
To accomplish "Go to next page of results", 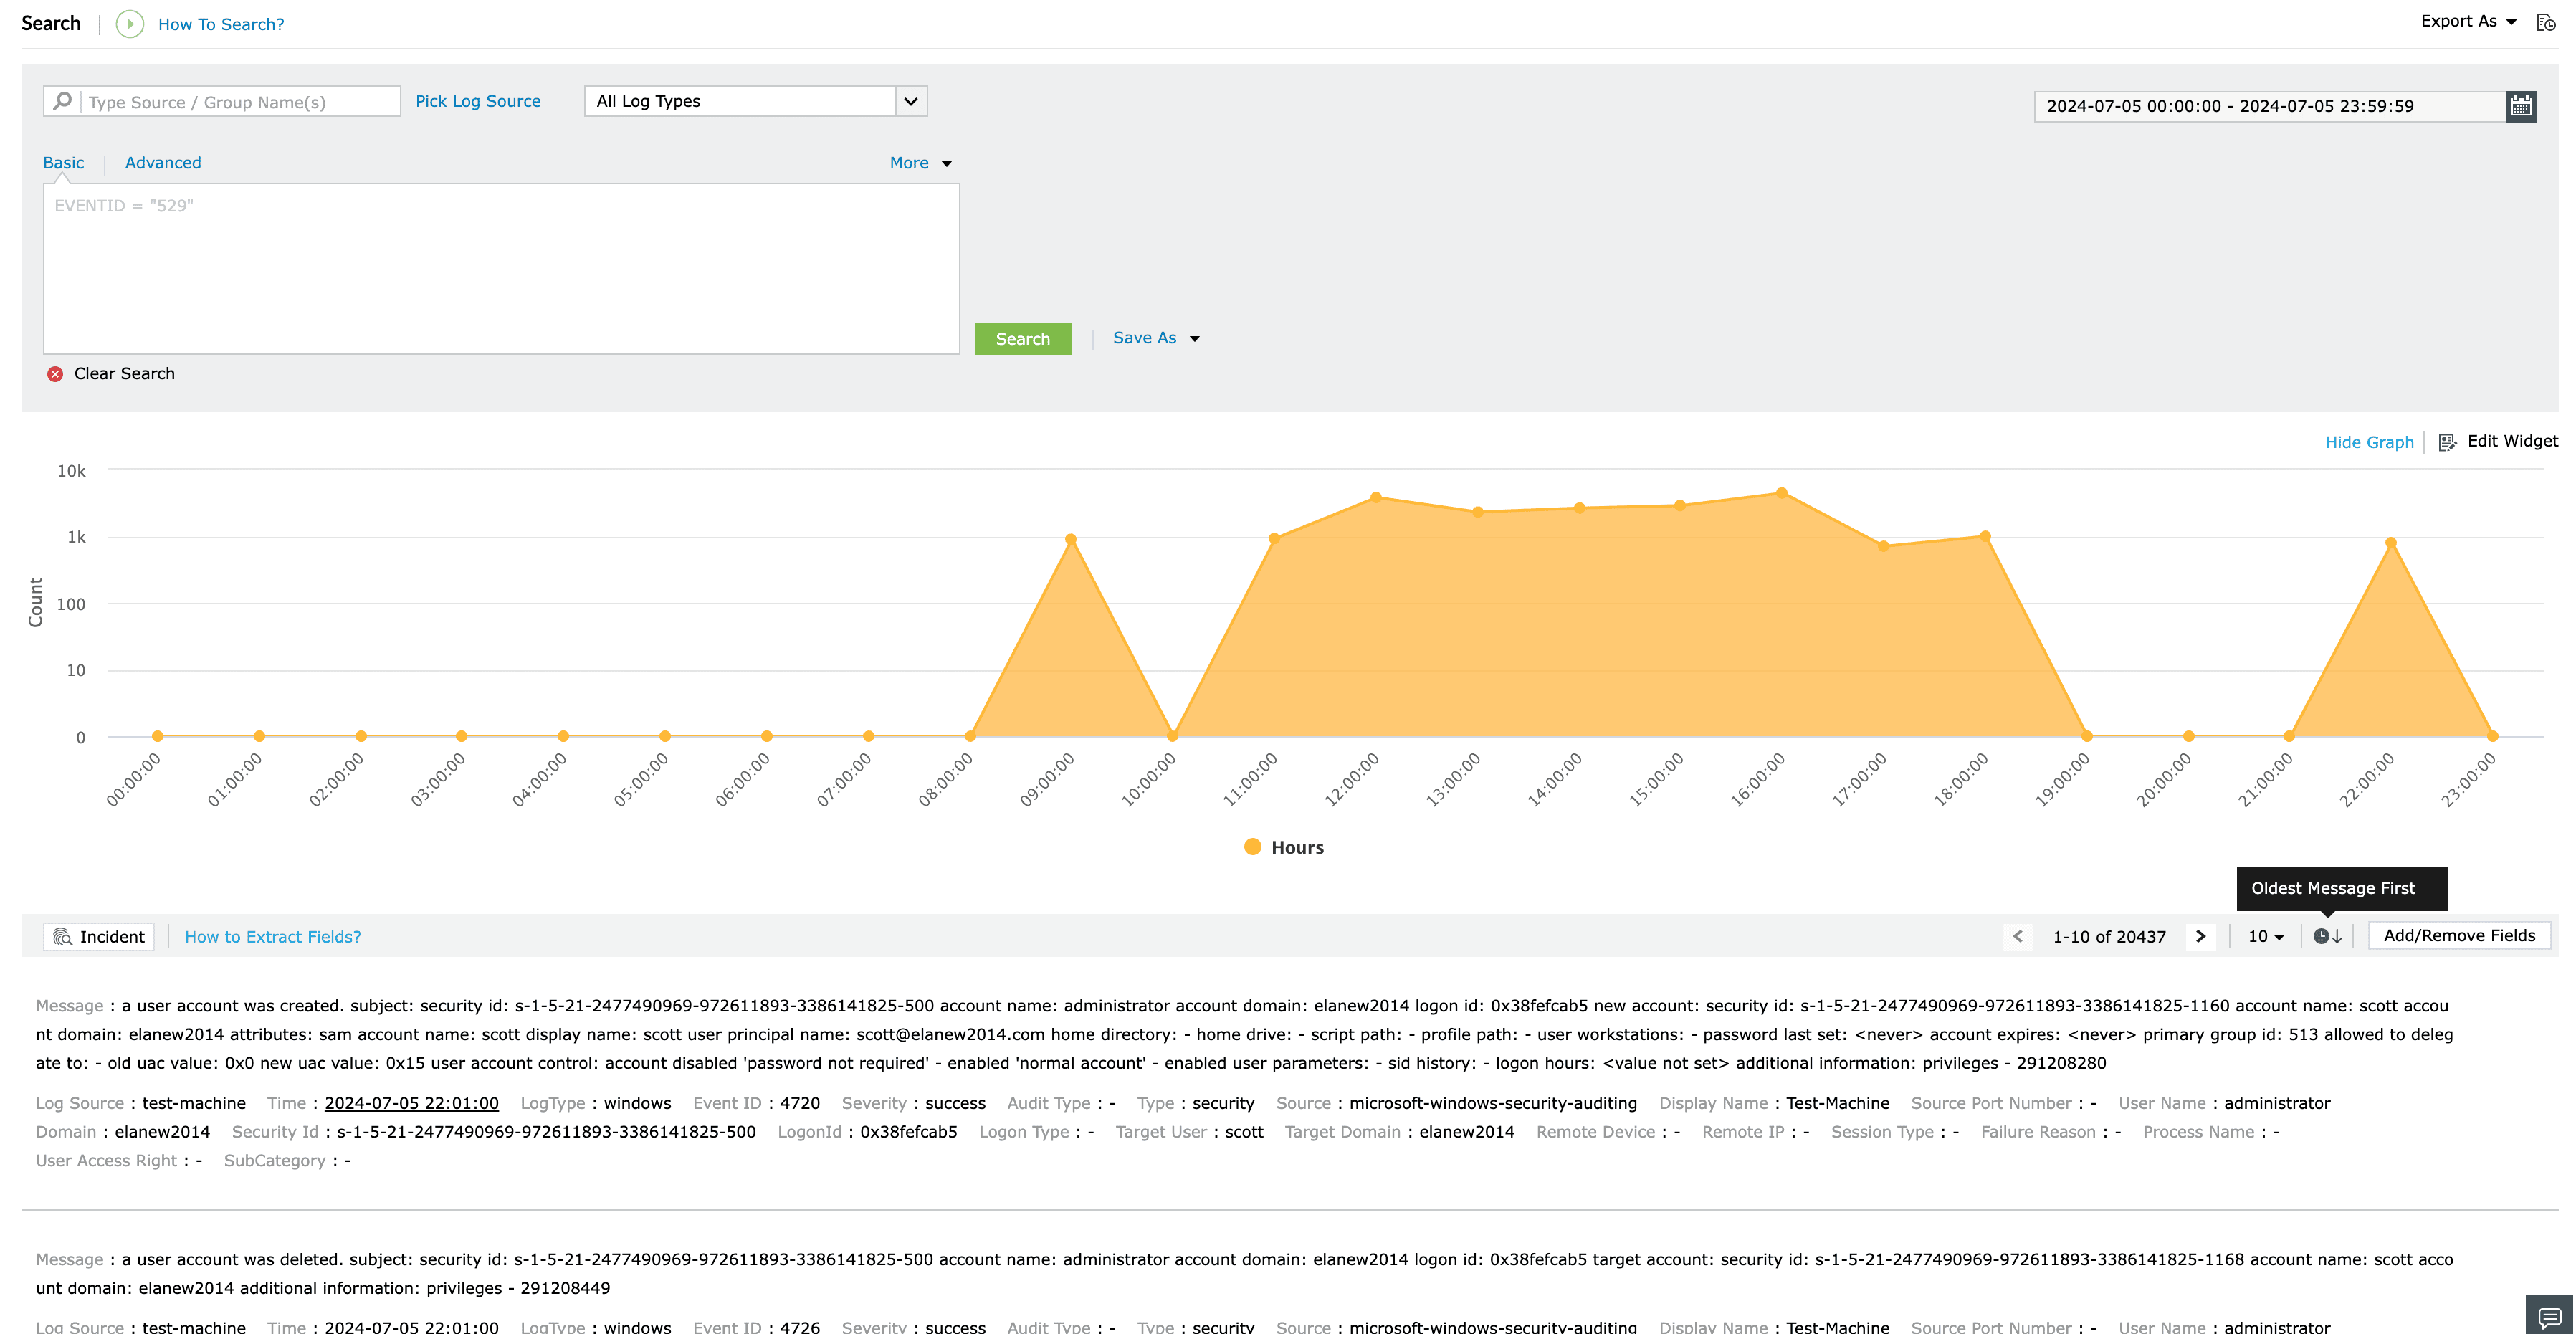I will click(2200, 937).
